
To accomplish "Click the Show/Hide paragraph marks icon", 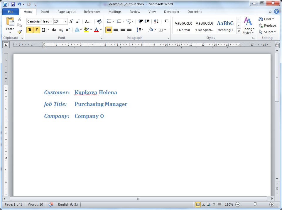I will point(166,21).
